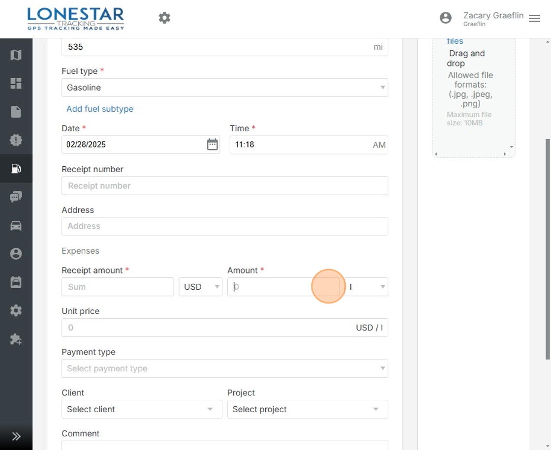Open the dashboard icon in sidebar
Viewport: 551px width, 450px height.
click(16, 84)
